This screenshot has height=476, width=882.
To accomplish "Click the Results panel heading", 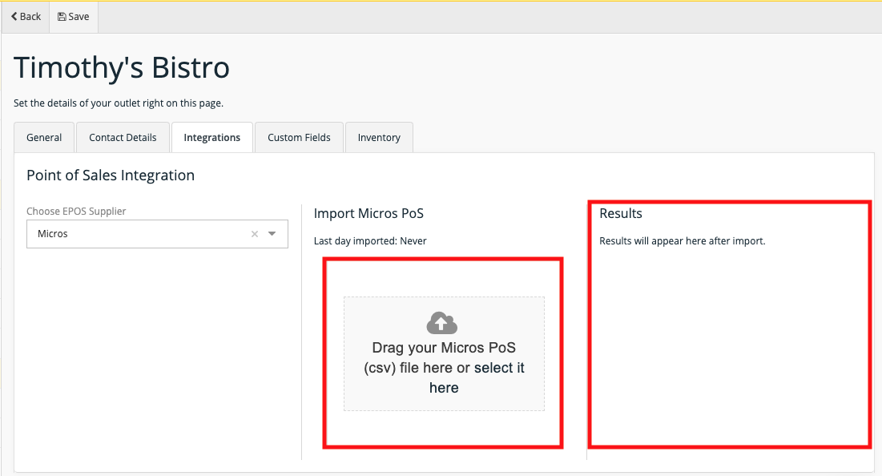I will tap(621, 213).
